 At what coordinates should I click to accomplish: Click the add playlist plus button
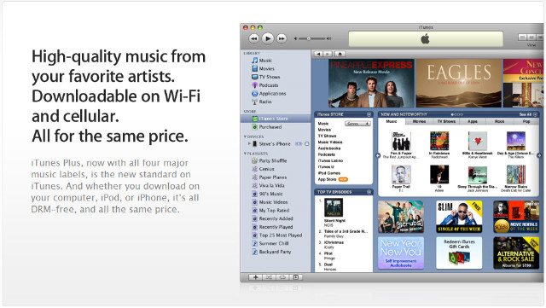coord(255,277)
